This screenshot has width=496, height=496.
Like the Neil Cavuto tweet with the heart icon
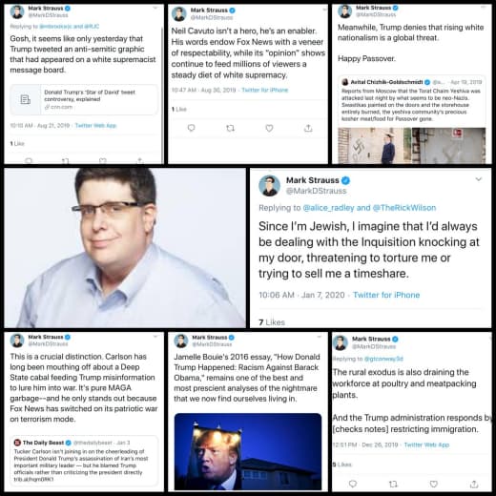[269, 128]
